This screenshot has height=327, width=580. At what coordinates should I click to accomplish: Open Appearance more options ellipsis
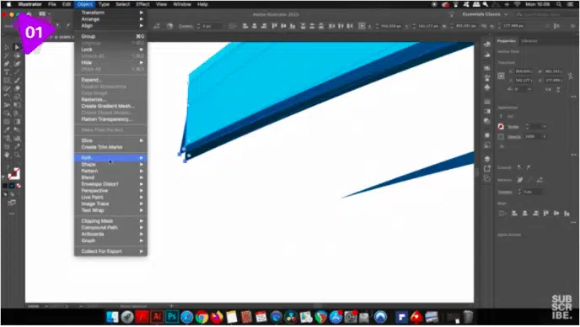(574, 155)
